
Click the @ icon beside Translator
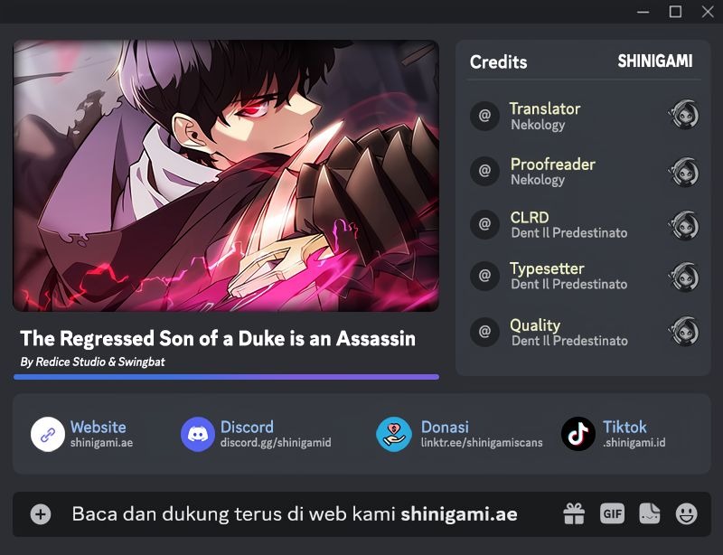pos(484,116)
